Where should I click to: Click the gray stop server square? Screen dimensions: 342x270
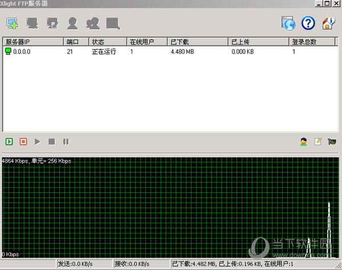coord(52,142)
